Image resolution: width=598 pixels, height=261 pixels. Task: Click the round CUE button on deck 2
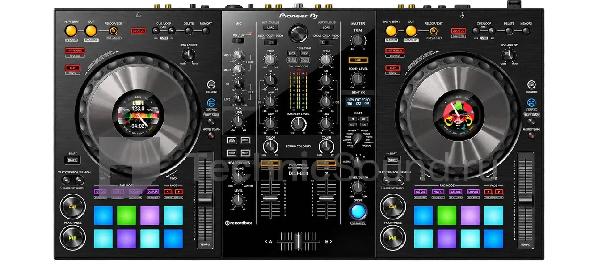393,207
